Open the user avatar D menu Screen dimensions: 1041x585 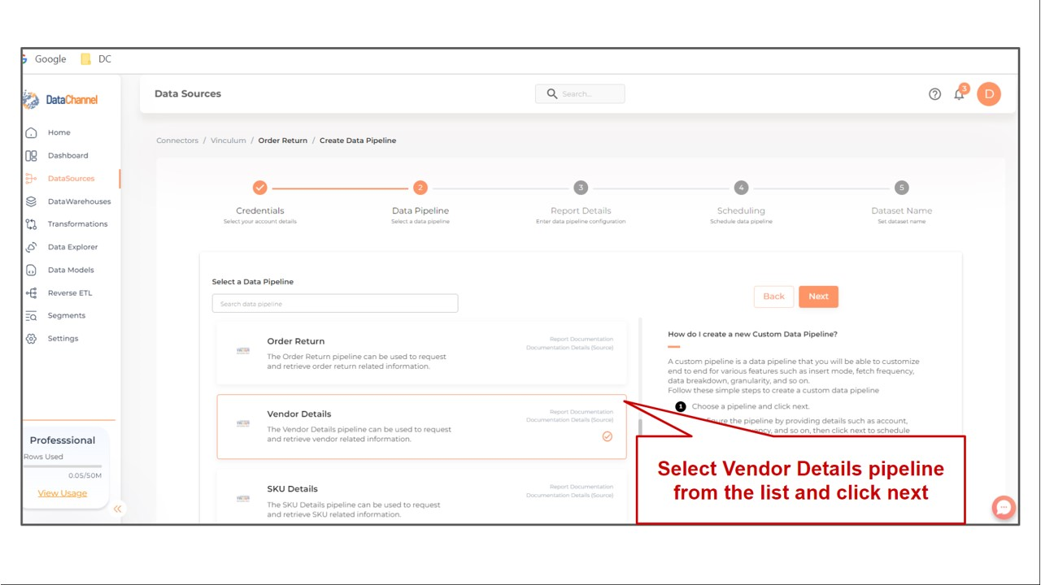click(x=989, y=94)
